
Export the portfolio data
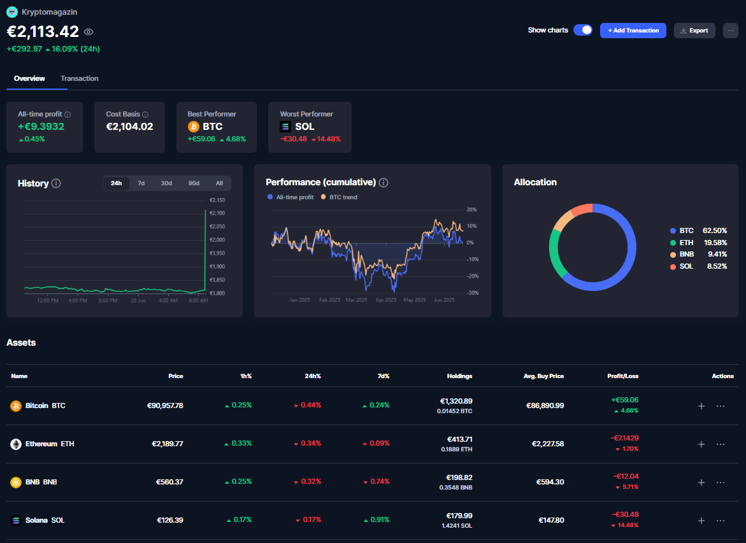[694, 30]
